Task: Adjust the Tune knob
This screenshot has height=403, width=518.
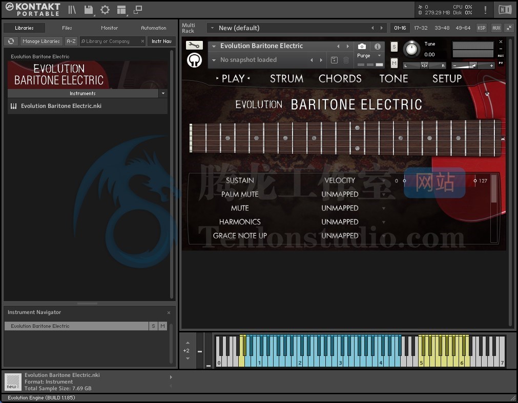Action: pyautogui.click(x=411, y=49)
